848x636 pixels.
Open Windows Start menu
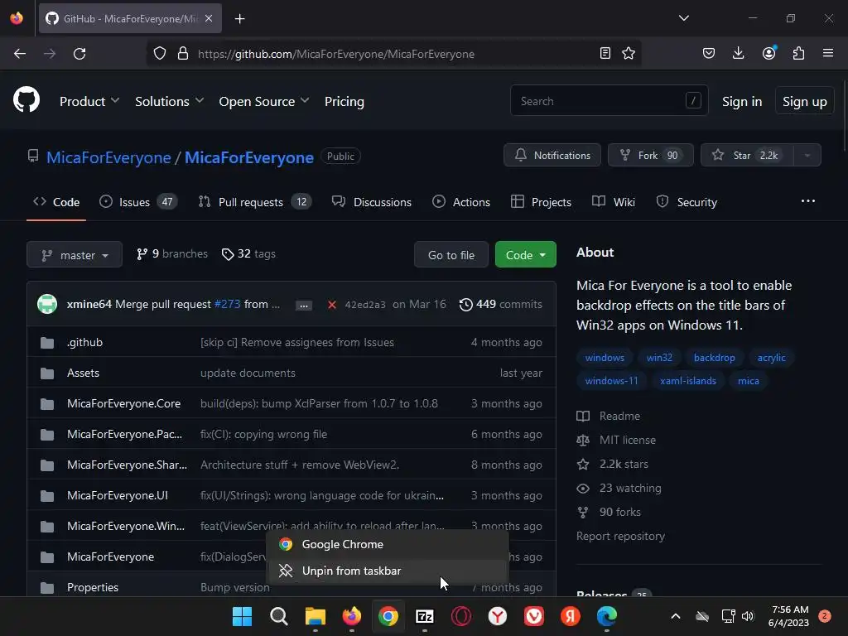tap(243, 616)
